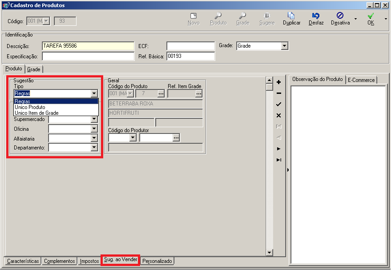This screenshot has width=391, height=270.
Task: Open the Departamento dropdown
Action: click(x=94, y=148)
